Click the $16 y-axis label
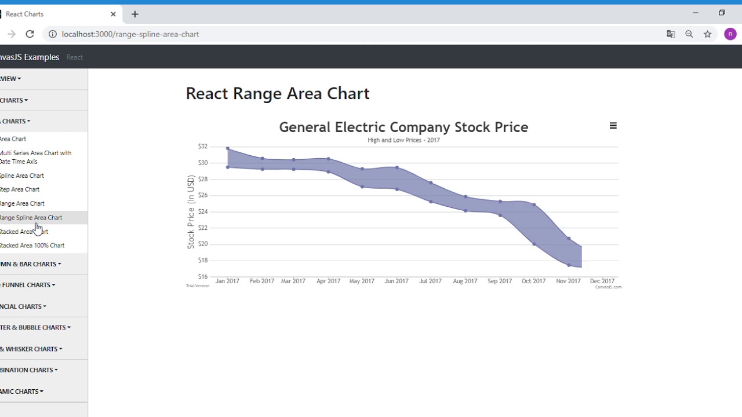Screen dimensions: 742x417 203,276
